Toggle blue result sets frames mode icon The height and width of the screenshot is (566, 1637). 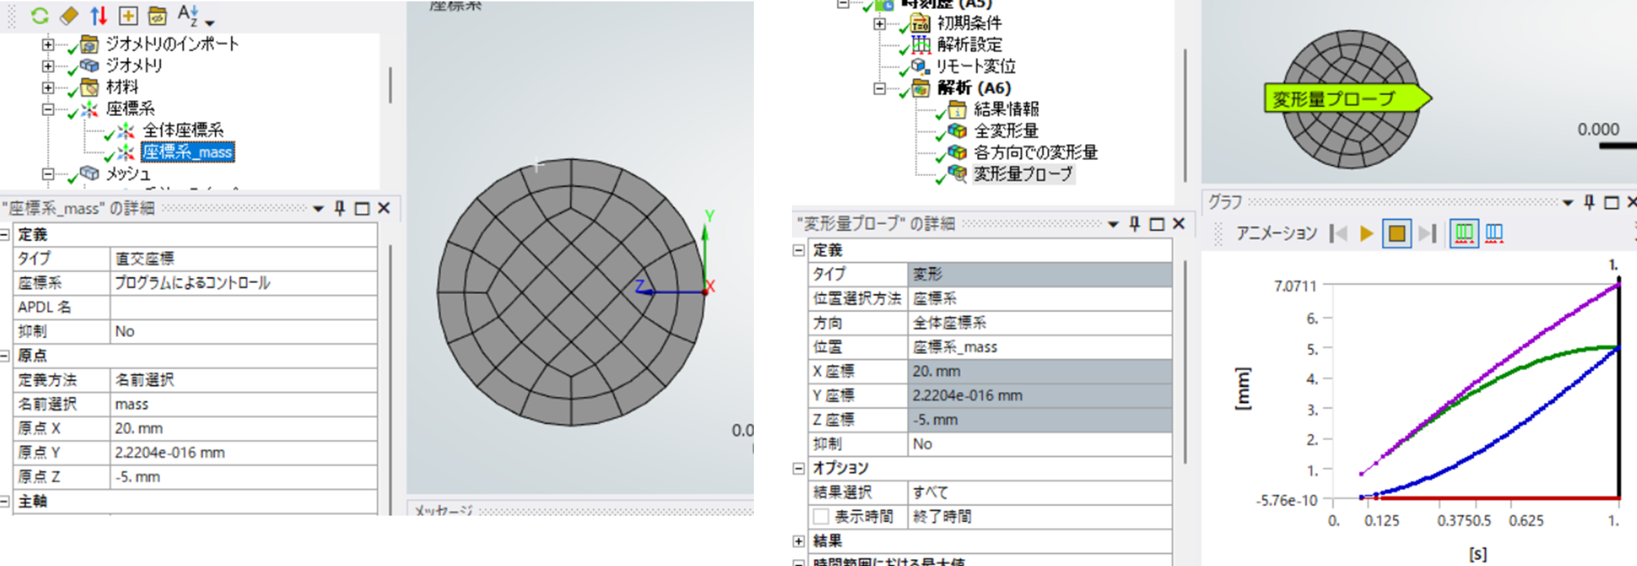[1494, 233]
